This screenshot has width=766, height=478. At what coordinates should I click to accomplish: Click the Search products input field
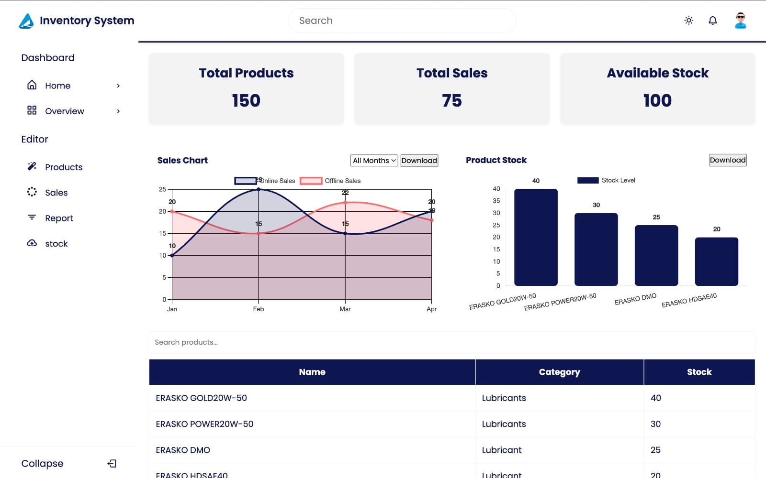click(x=451, y=342)
